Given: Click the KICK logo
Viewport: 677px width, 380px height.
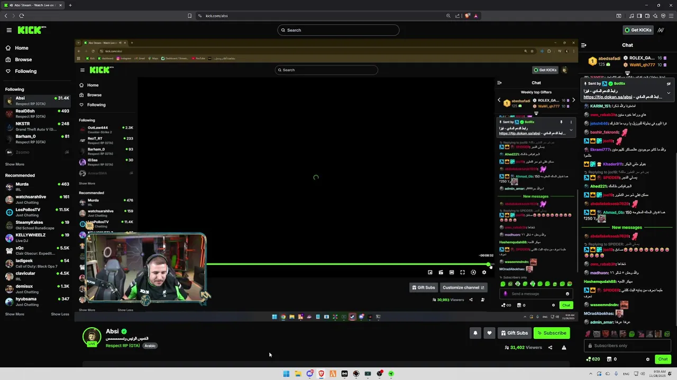Looking at the screenshot, I should (32, 30).
